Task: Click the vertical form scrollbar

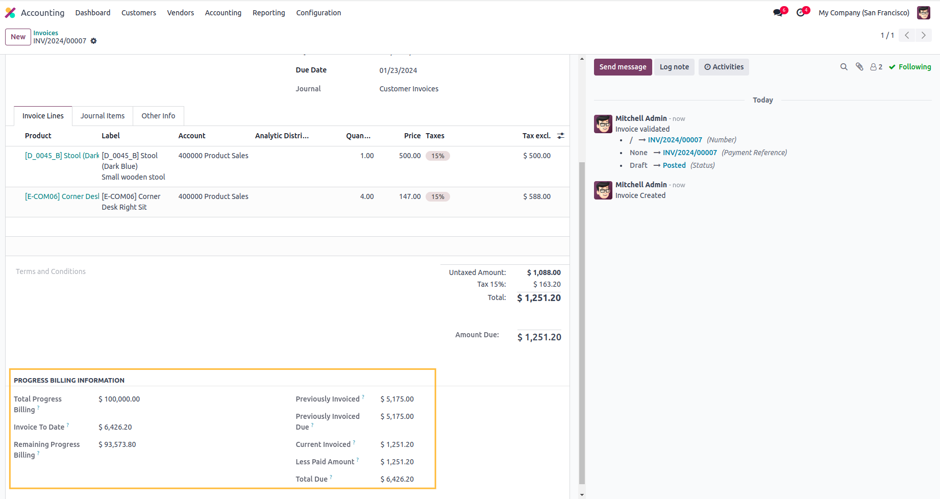Action: click(x=582, y=321)
